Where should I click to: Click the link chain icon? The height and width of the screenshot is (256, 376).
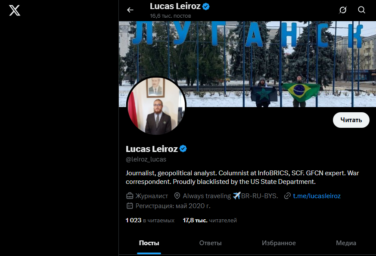pyautogui.click(x=287, y=196)
